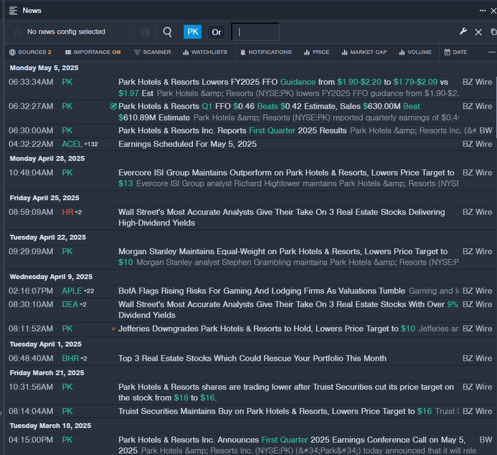Open the Q1 FFO $0.46 Beats headline

(288, 112)
